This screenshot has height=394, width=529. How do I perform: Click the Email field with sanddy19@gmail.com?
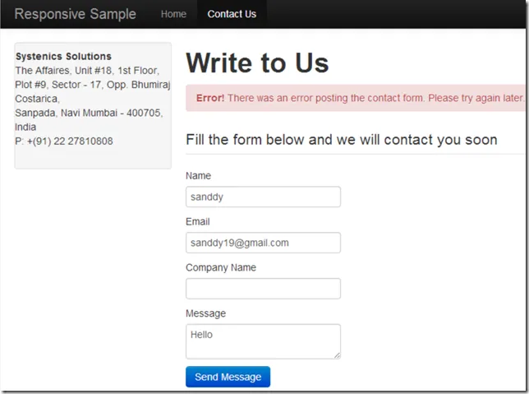[263, 243]
